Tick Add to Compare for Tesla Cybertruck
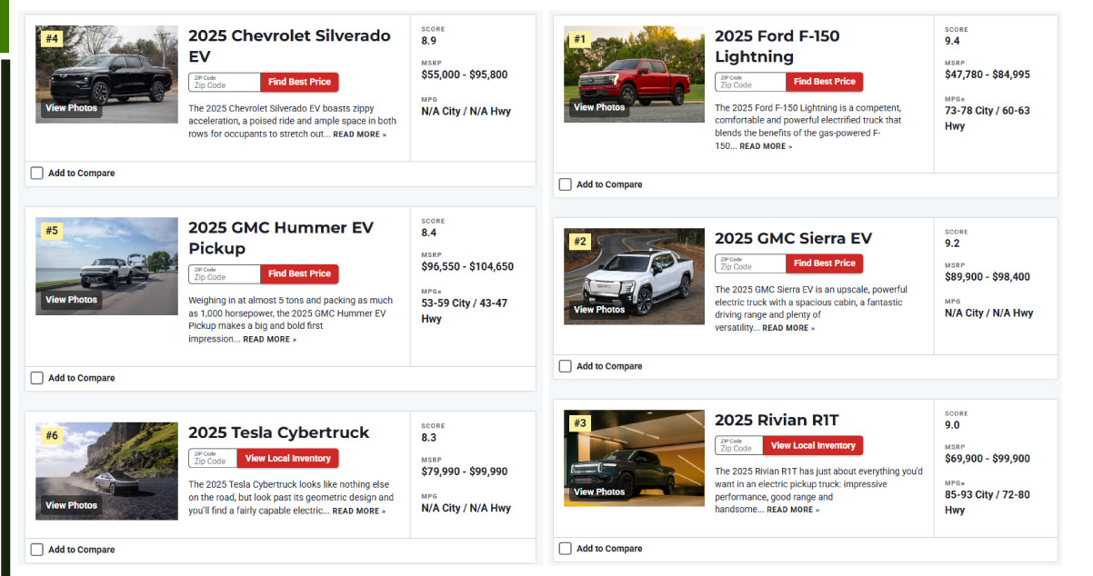The height and width of the screenshot is (576, 1093). pyautogui.click(x=37, y=550)
